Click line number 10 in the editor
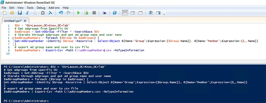 (8, 53)
